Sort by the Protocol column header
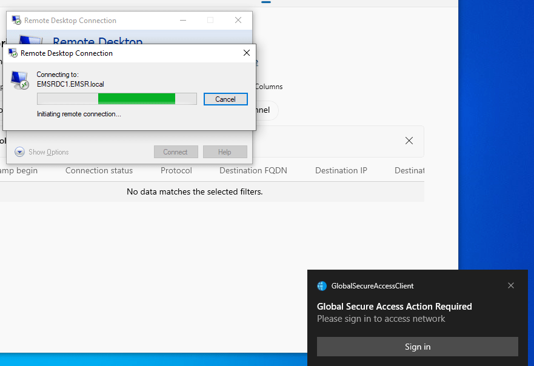This screenshot has height=366, width=534. [176, 170]
